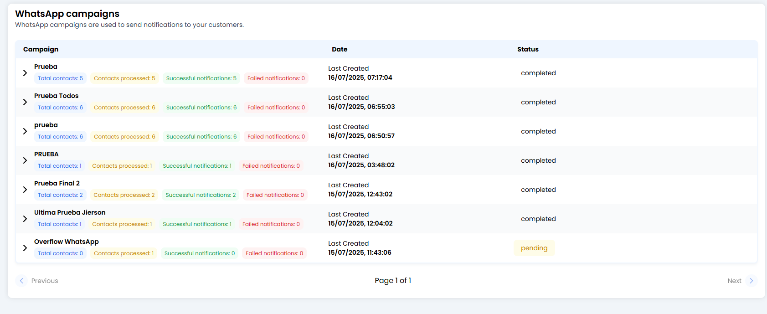The width and height of the screenshot is (767, 314).
Task: Click 'Failed notifications: 0' badge in Prueba Todos row
Action: [x=276, y=108]
